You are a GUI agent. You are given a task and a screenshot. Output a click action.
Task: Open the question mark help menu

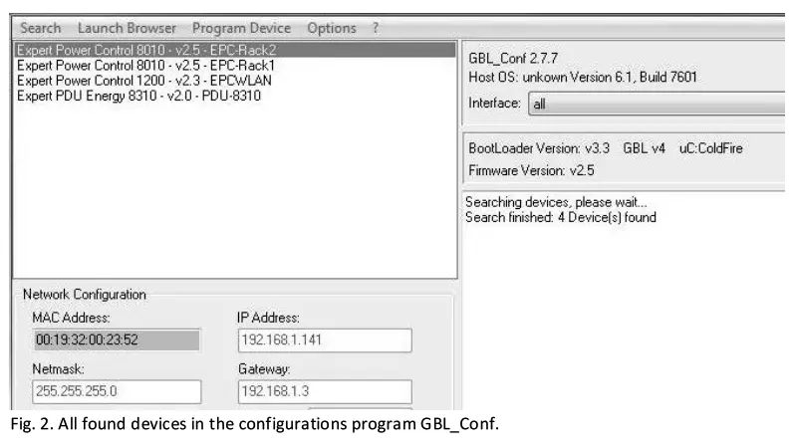(376, 28)
